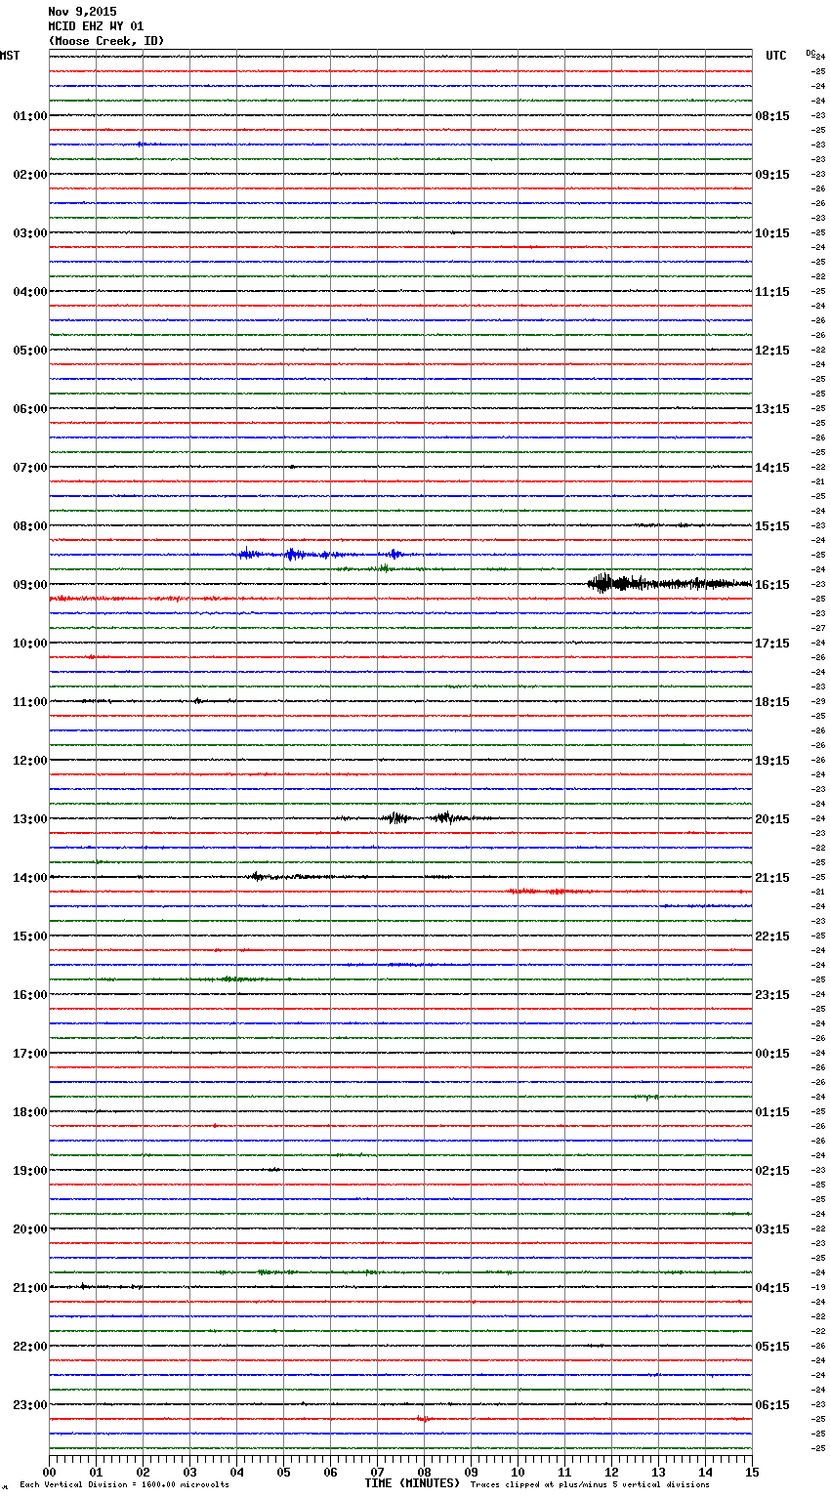Click the 18:15 UTC time label
The height and width of the screenshot is (1498, 830).
click(x=772, y=702)
